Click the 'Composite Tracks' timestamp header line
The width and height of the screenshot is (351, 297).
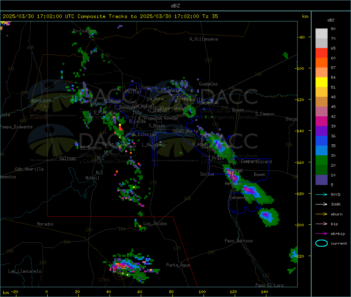(110, 16)
